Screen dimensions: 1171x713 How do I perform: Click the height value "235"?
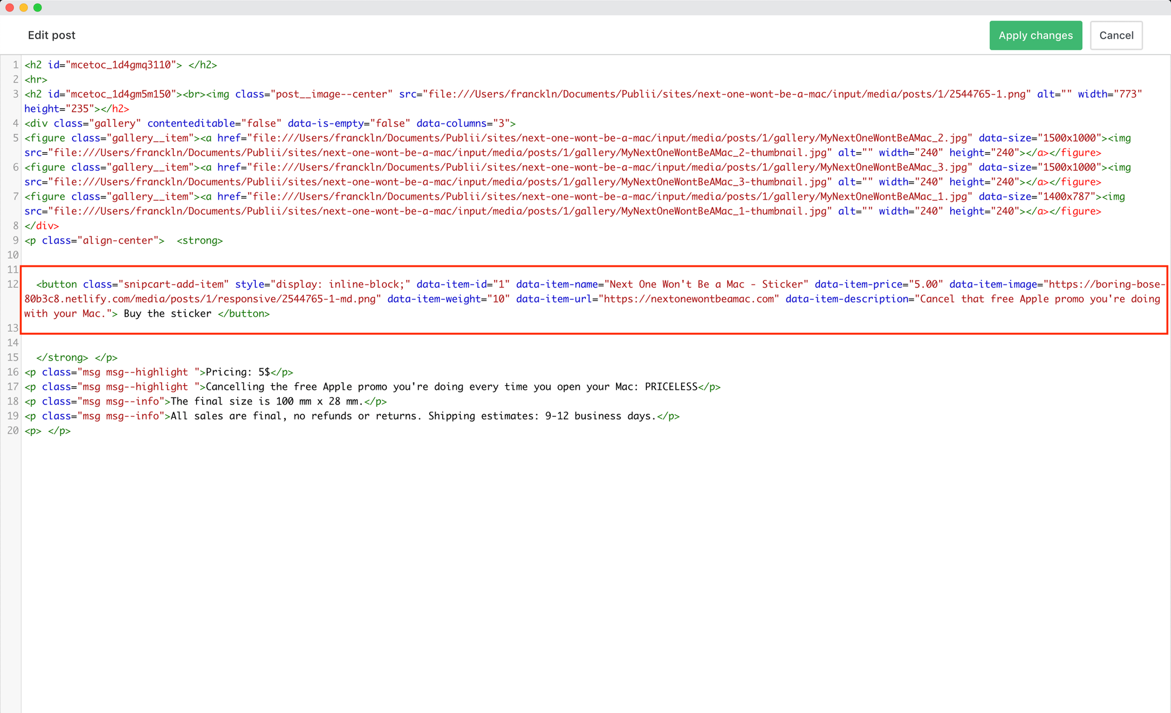(x=80, y=109)
